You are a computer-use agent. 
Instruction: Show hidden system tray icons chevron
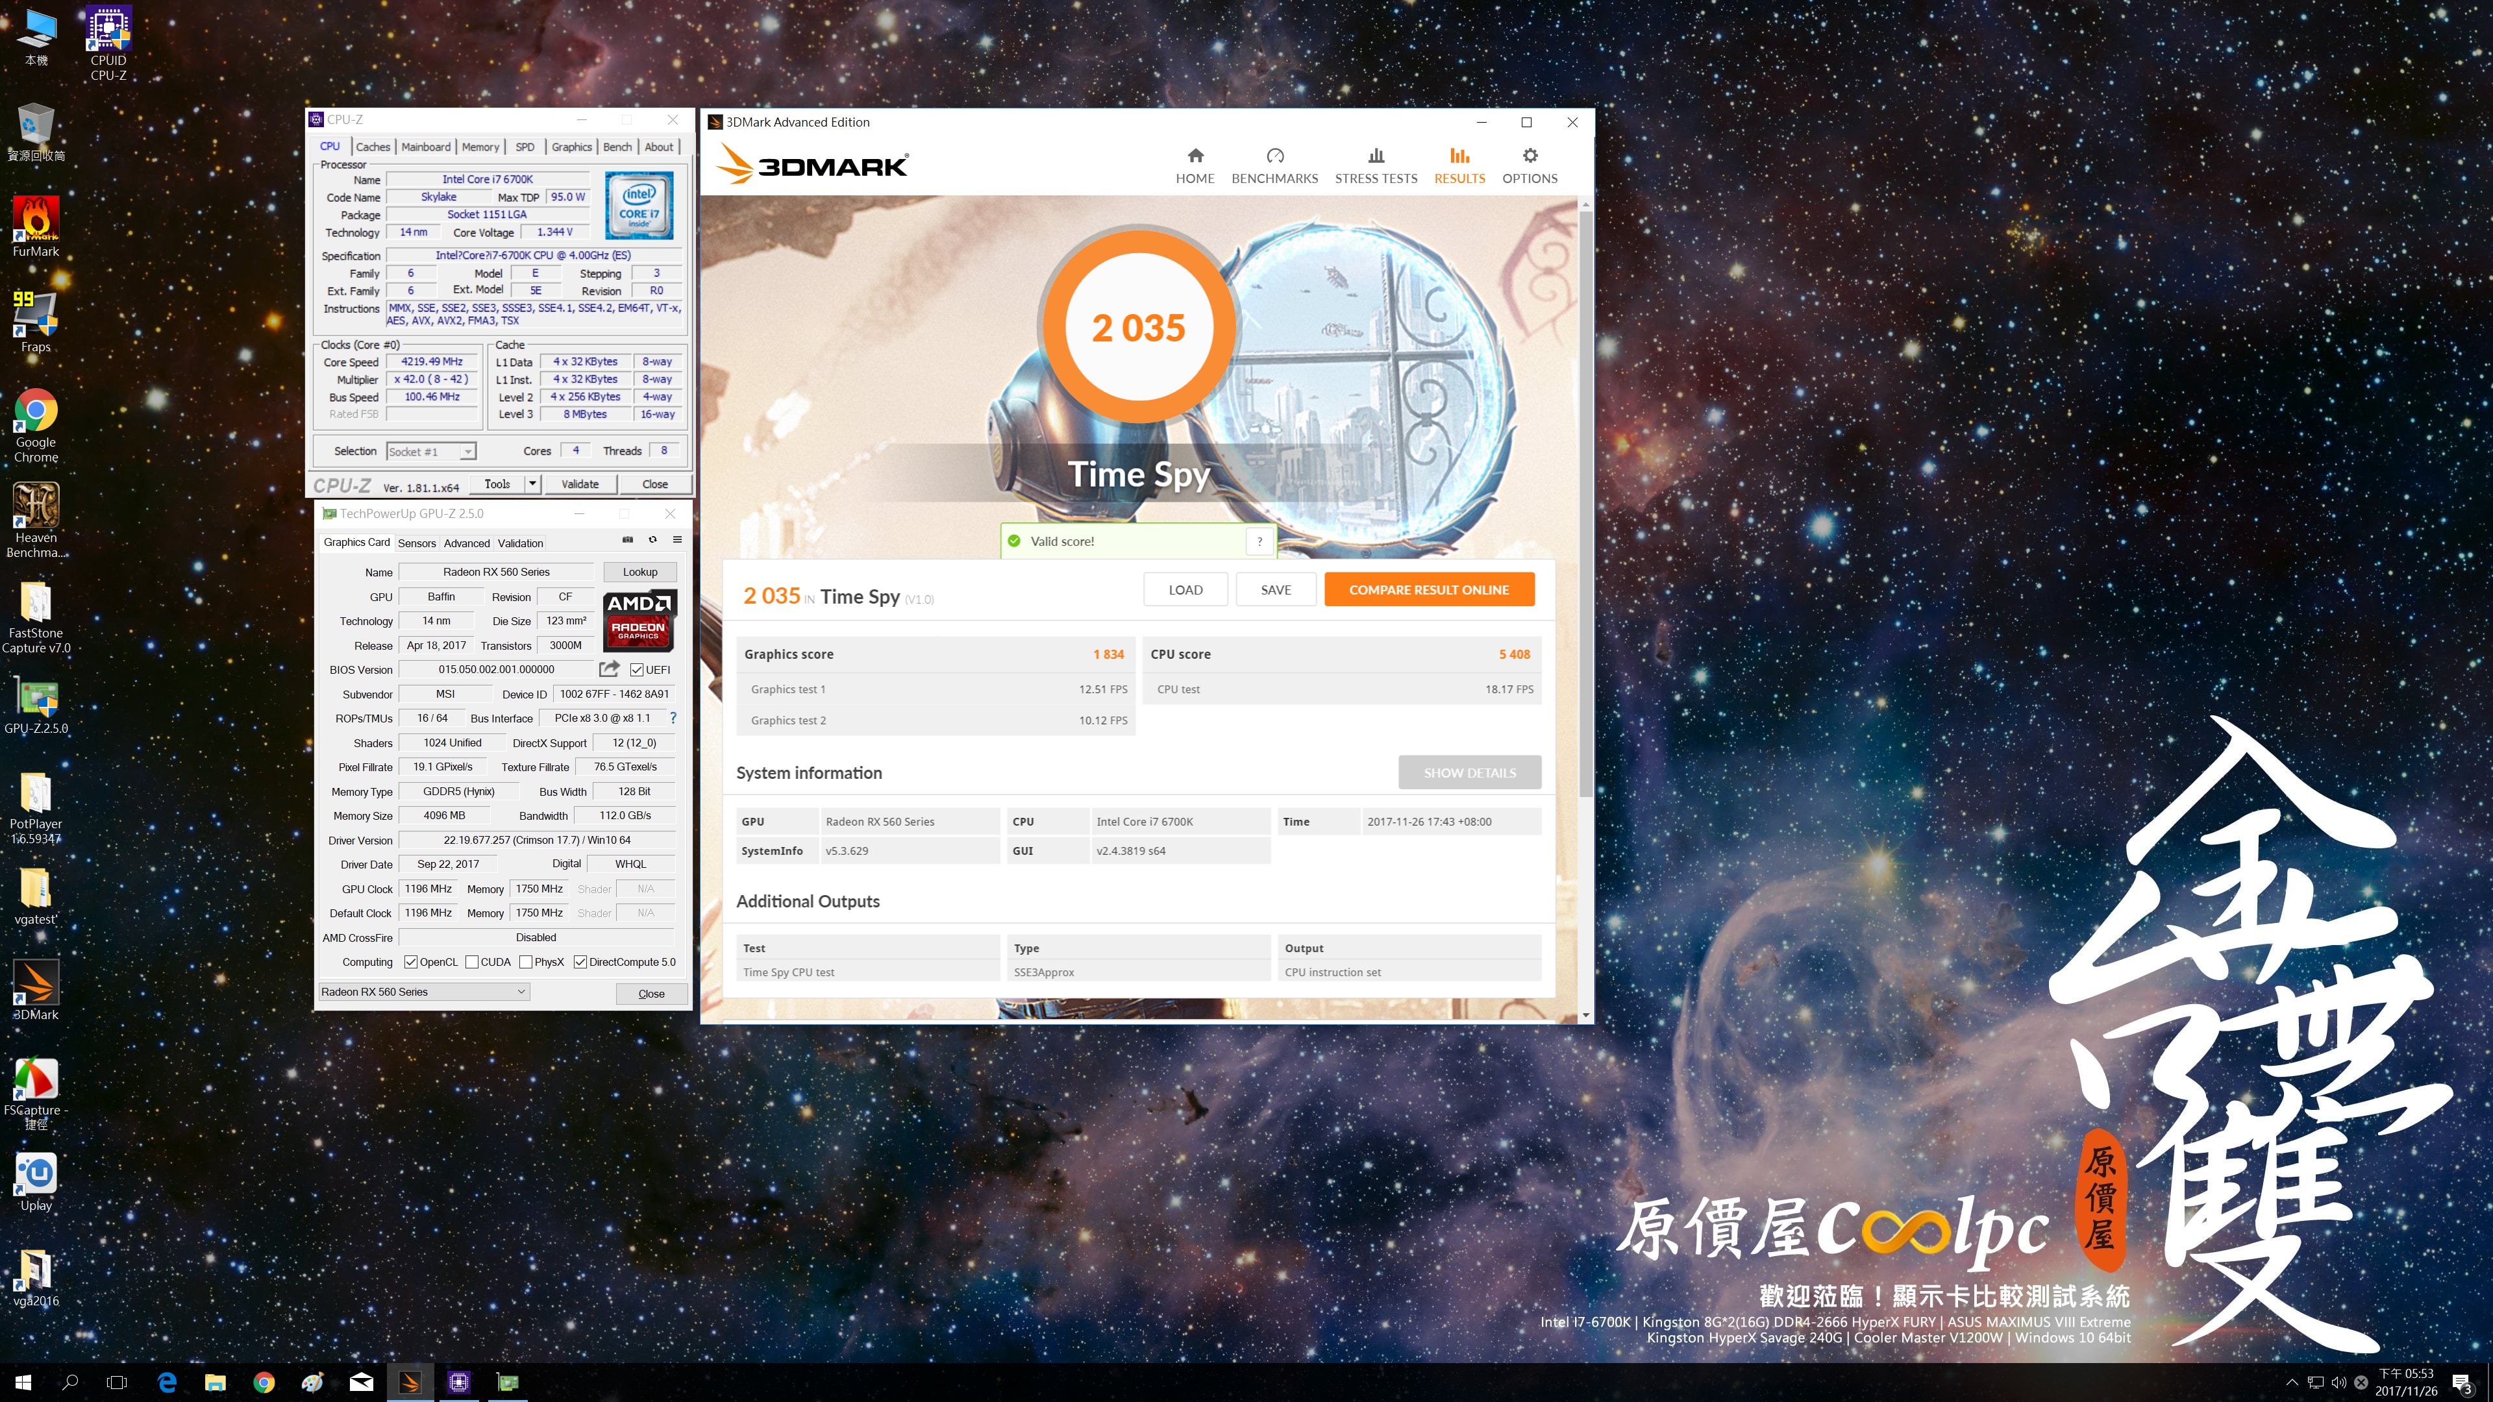coord(2290,1382)
